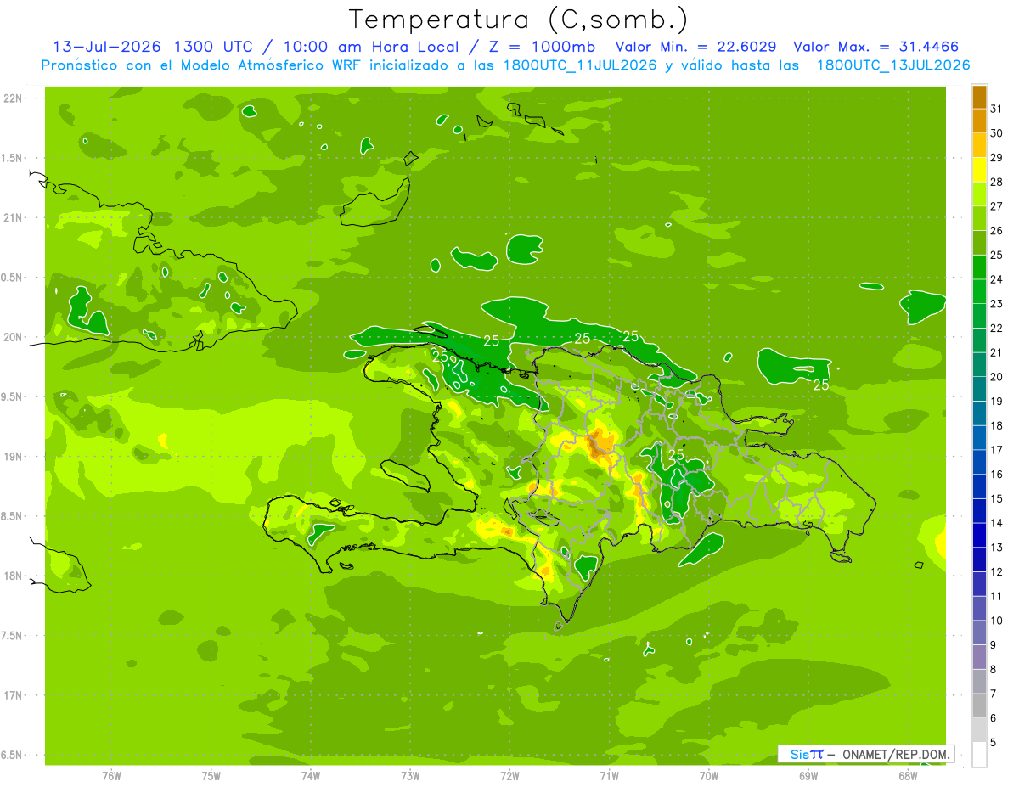
Task: Click the "6.5N" latitude axis label
Action: 12,756
